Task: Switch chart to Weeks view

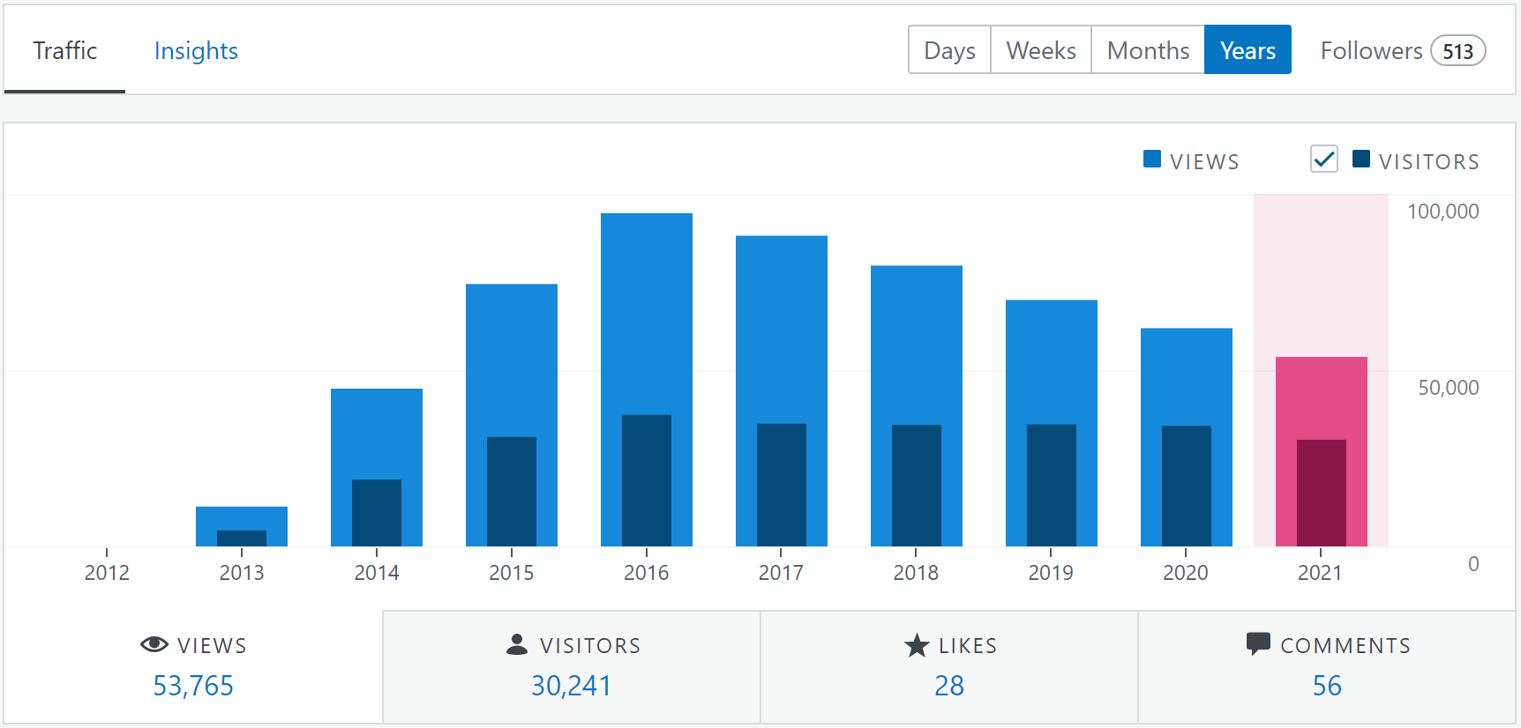Action: 1041,50
